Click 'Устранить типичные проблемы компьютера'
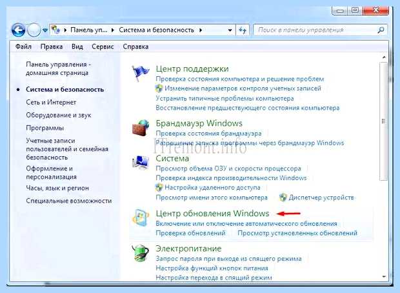The image size is (400, 293). pyautogui.click(x=225, y=99)
